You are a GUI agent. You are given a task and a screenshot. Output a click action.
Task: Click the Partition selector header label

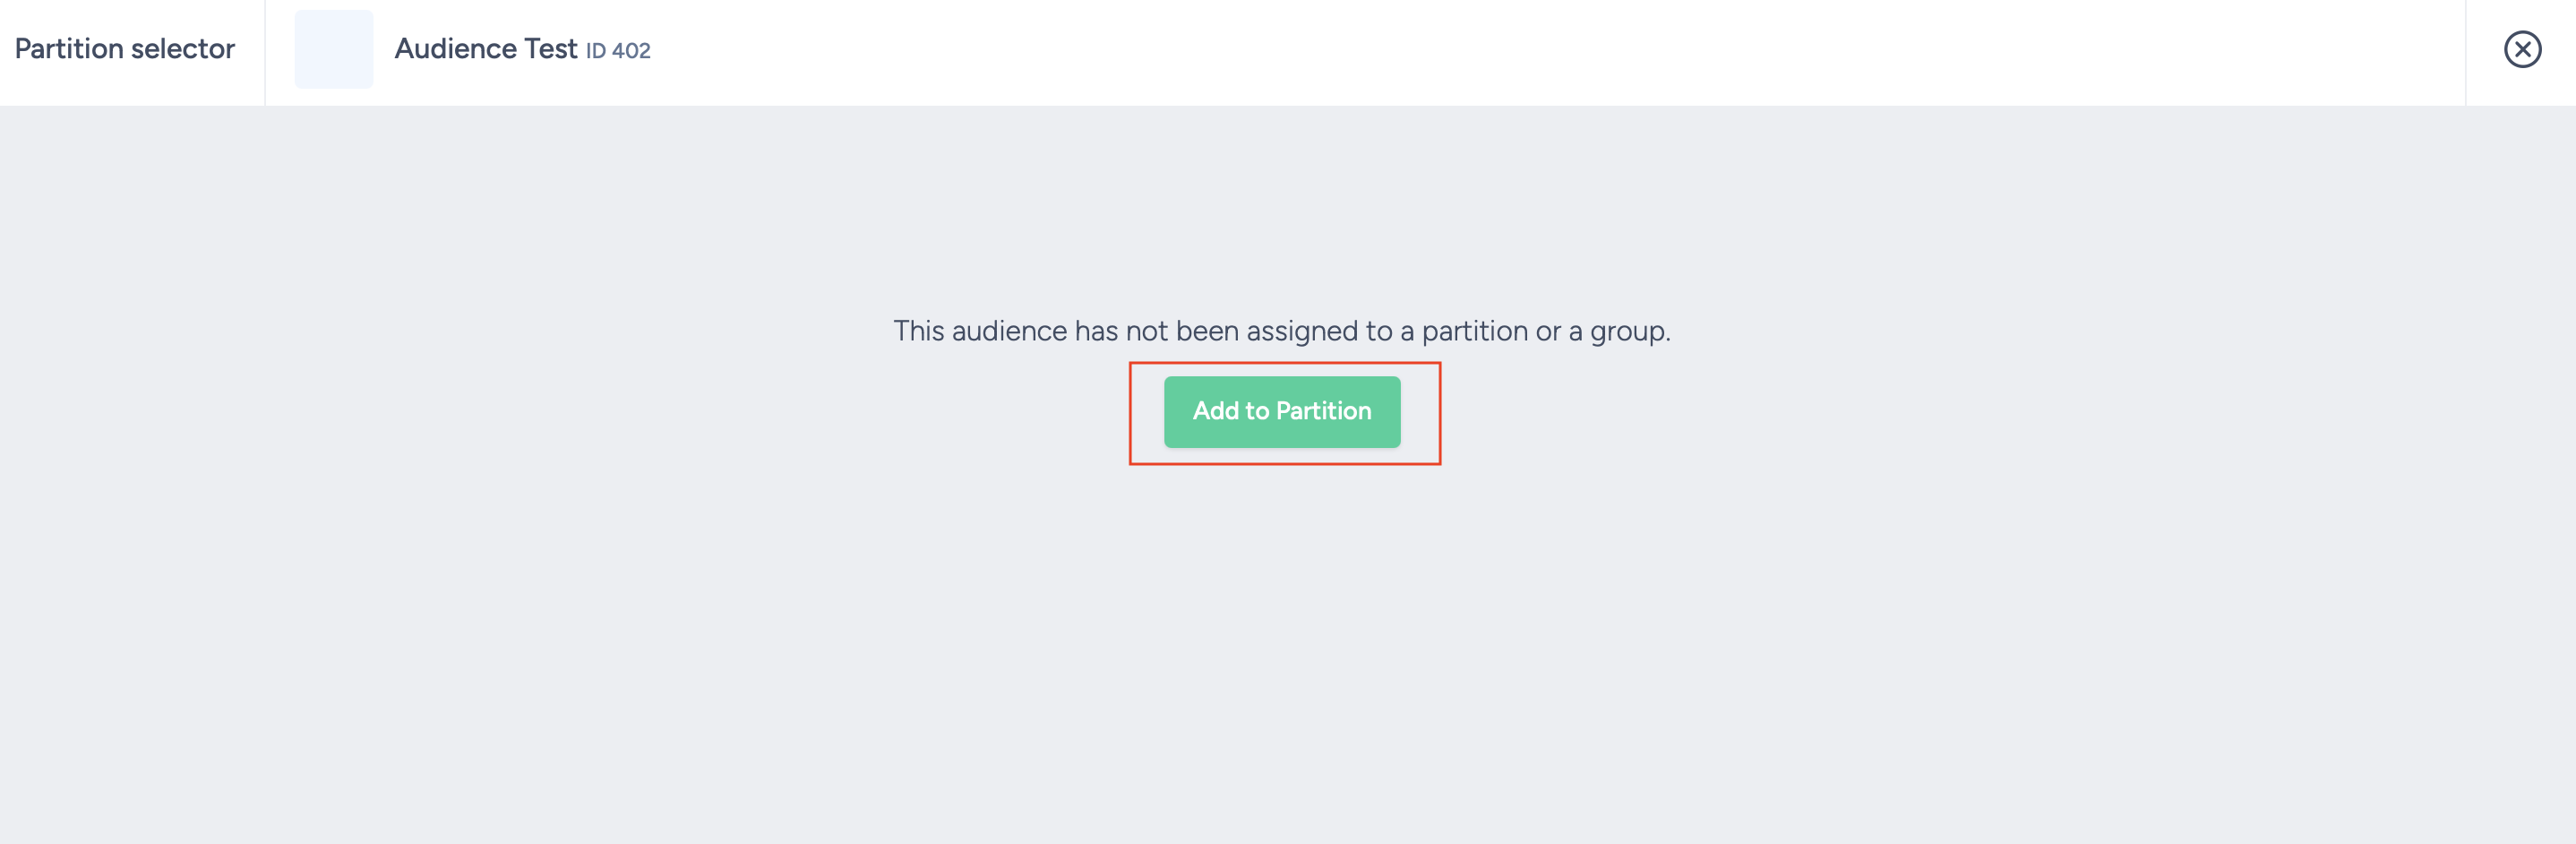coord(125,47)
